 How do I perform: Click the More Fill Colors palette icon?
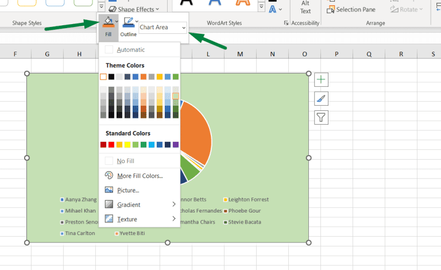(x=109, y=176)
